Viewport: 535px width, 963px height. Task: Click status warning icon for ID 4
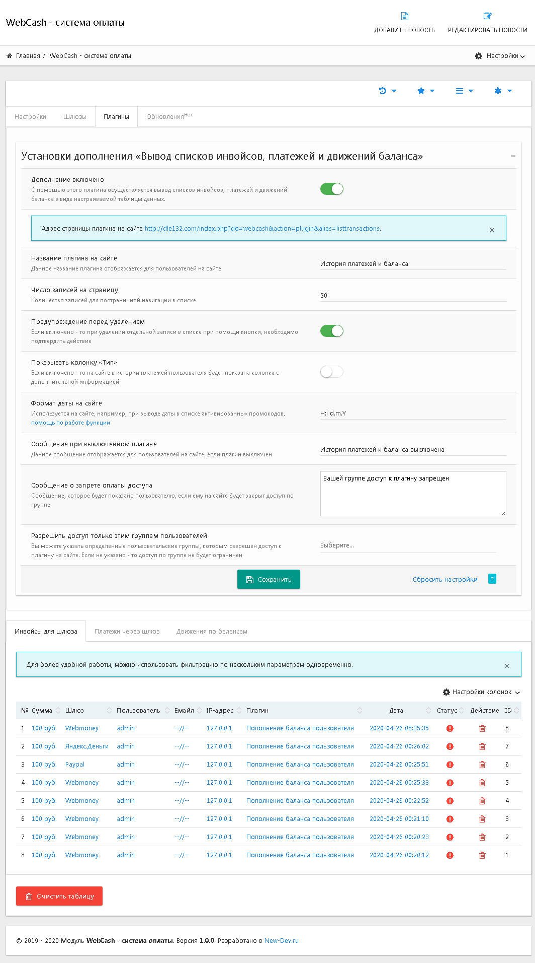tap(450, 801)
